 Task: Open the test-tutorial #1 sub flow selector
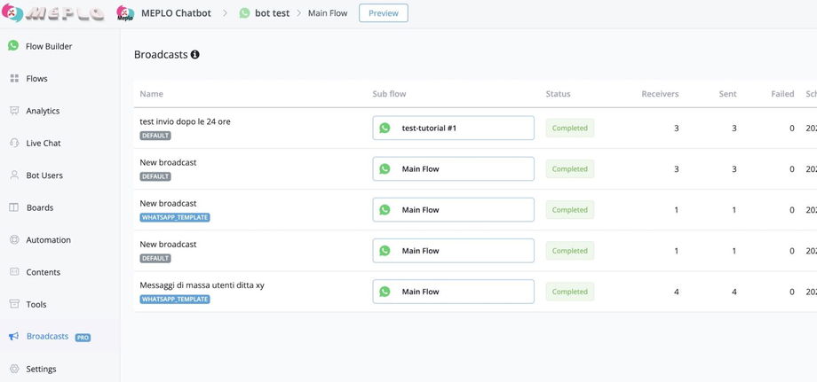point(453,128)
